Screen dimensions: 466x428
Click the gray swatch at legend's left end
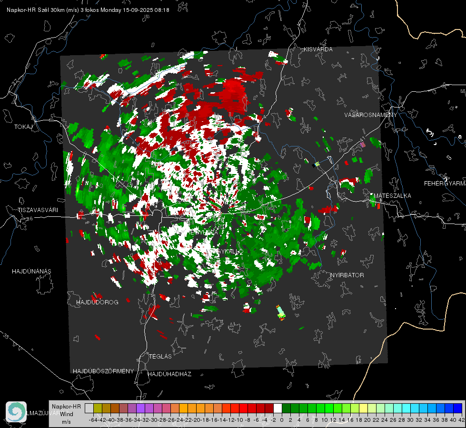pyautogui.click(x=89, y=409)
